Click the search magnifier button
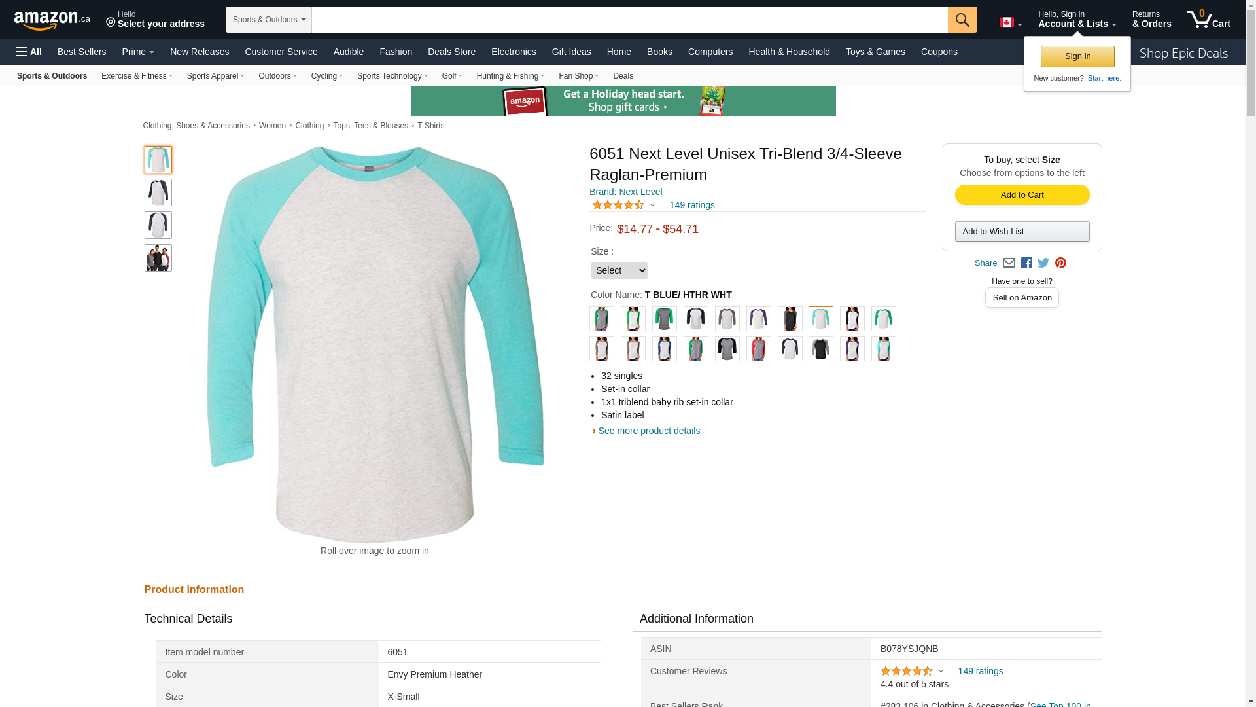The image size is (1256, 707). click(x=962, y=20)
